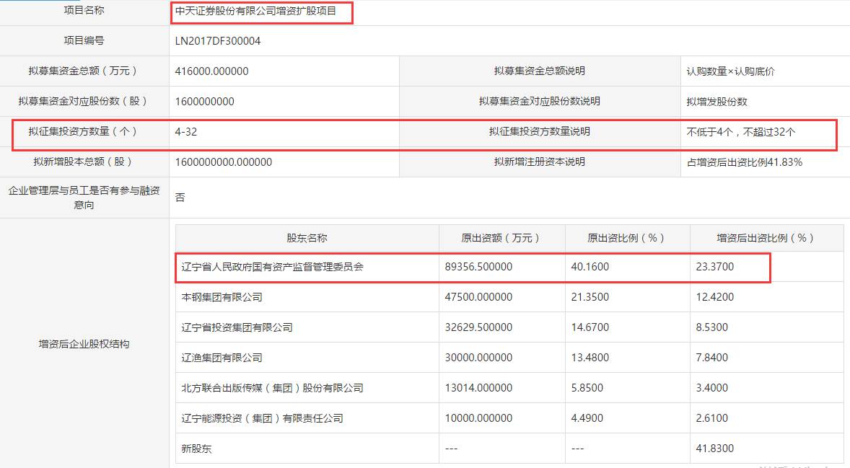Select text 占增资后出资比例41.83%
Viewport: 850px width, 468px height.
click(745, 162)
